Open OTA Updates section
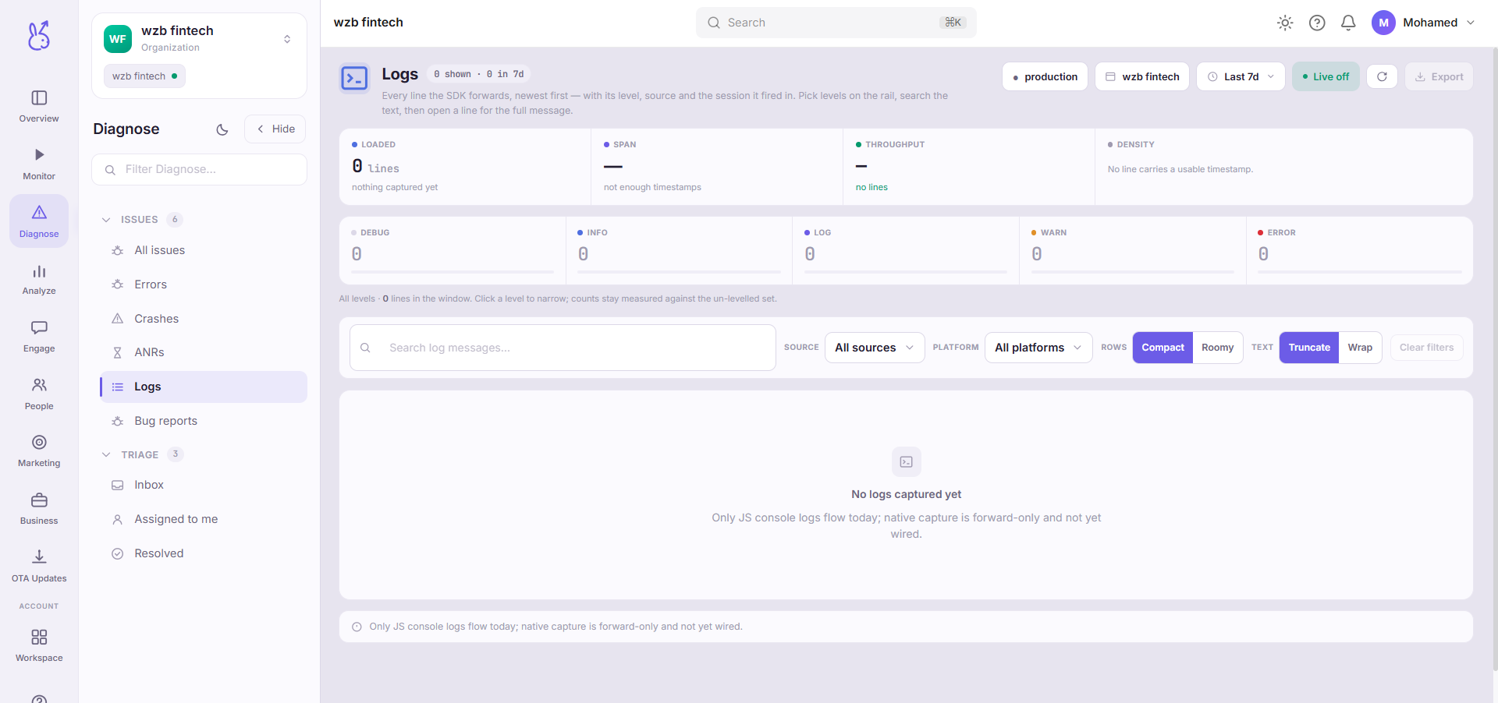Viewport: 1498px width, 703px height. [x=39, y=567]
